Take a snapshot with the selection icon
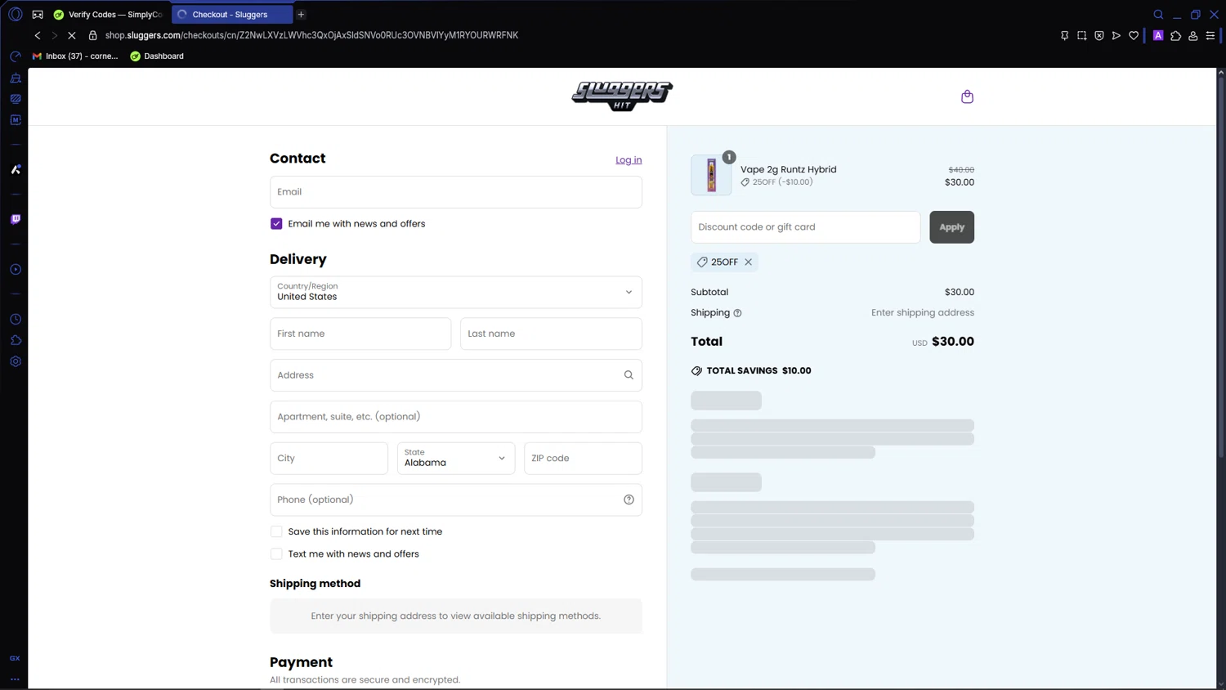The width and height of the screenshot is (1226, 690). pyautogui.click(x=1081, y=35)
